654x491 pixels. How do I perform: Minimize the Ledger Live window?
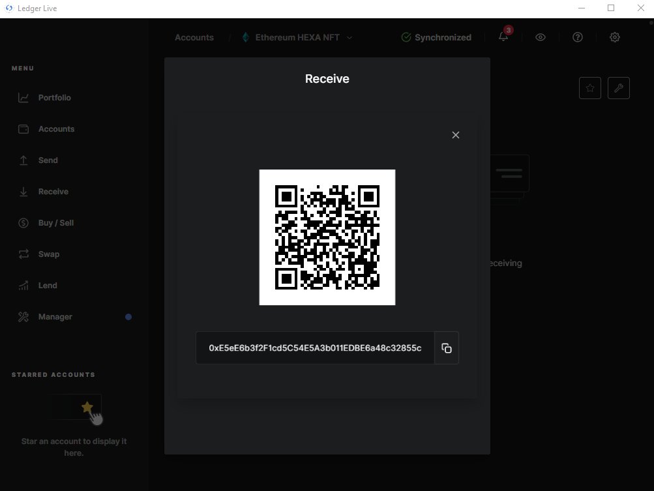coord(582,8)
